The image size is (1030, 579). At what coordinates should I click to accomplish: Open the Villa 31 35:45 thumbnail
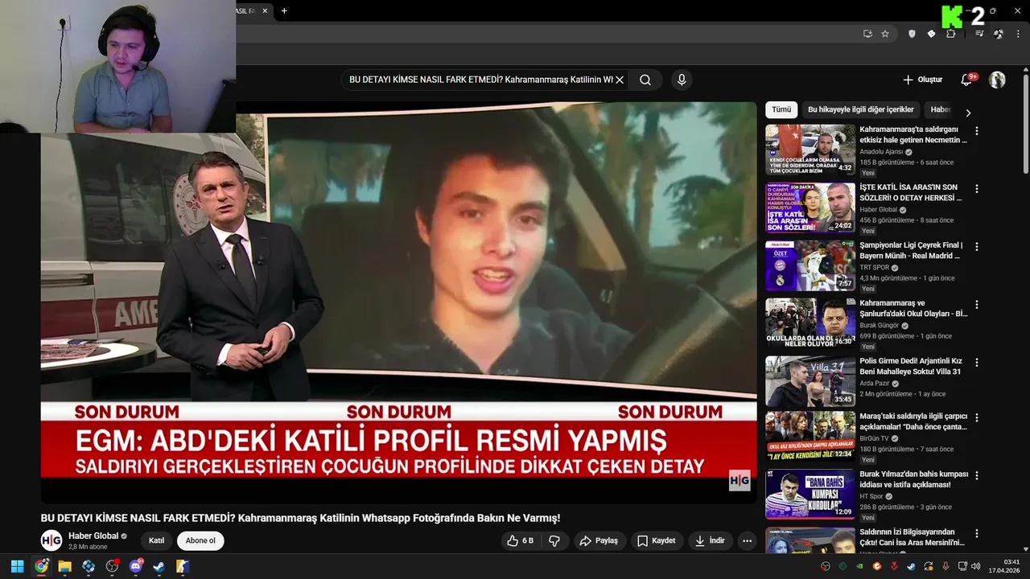coord(810,381)
